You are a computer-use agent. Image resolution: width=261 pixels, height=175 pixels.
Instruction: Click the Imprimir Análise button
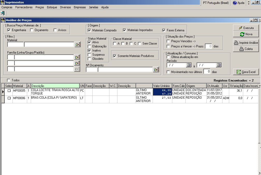246,43
